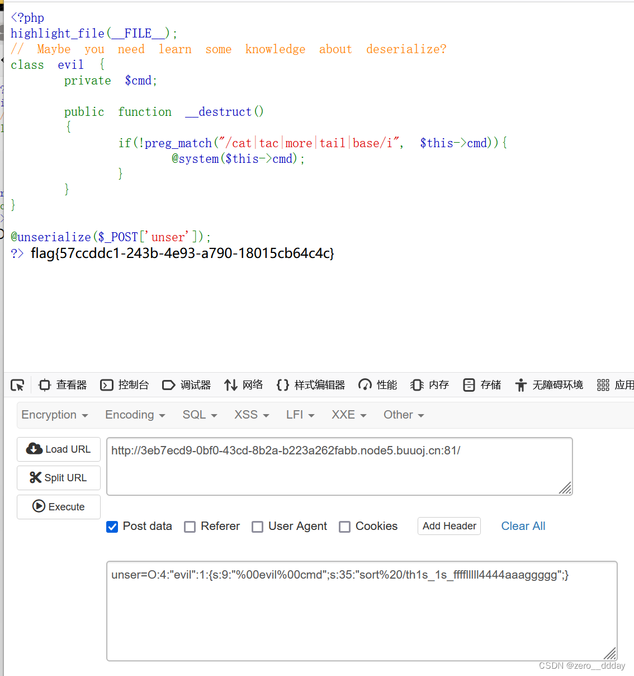
Task: Click the Split URL button
Action: coord(59,478)
